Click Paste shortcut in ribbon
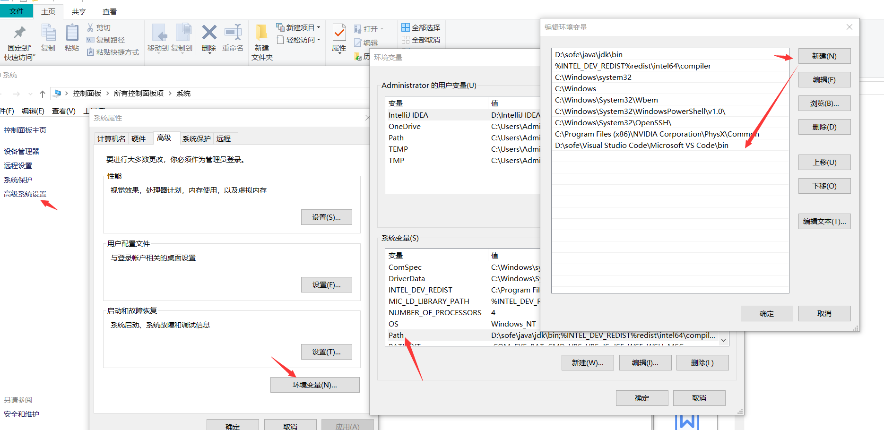 click(113, 52)
